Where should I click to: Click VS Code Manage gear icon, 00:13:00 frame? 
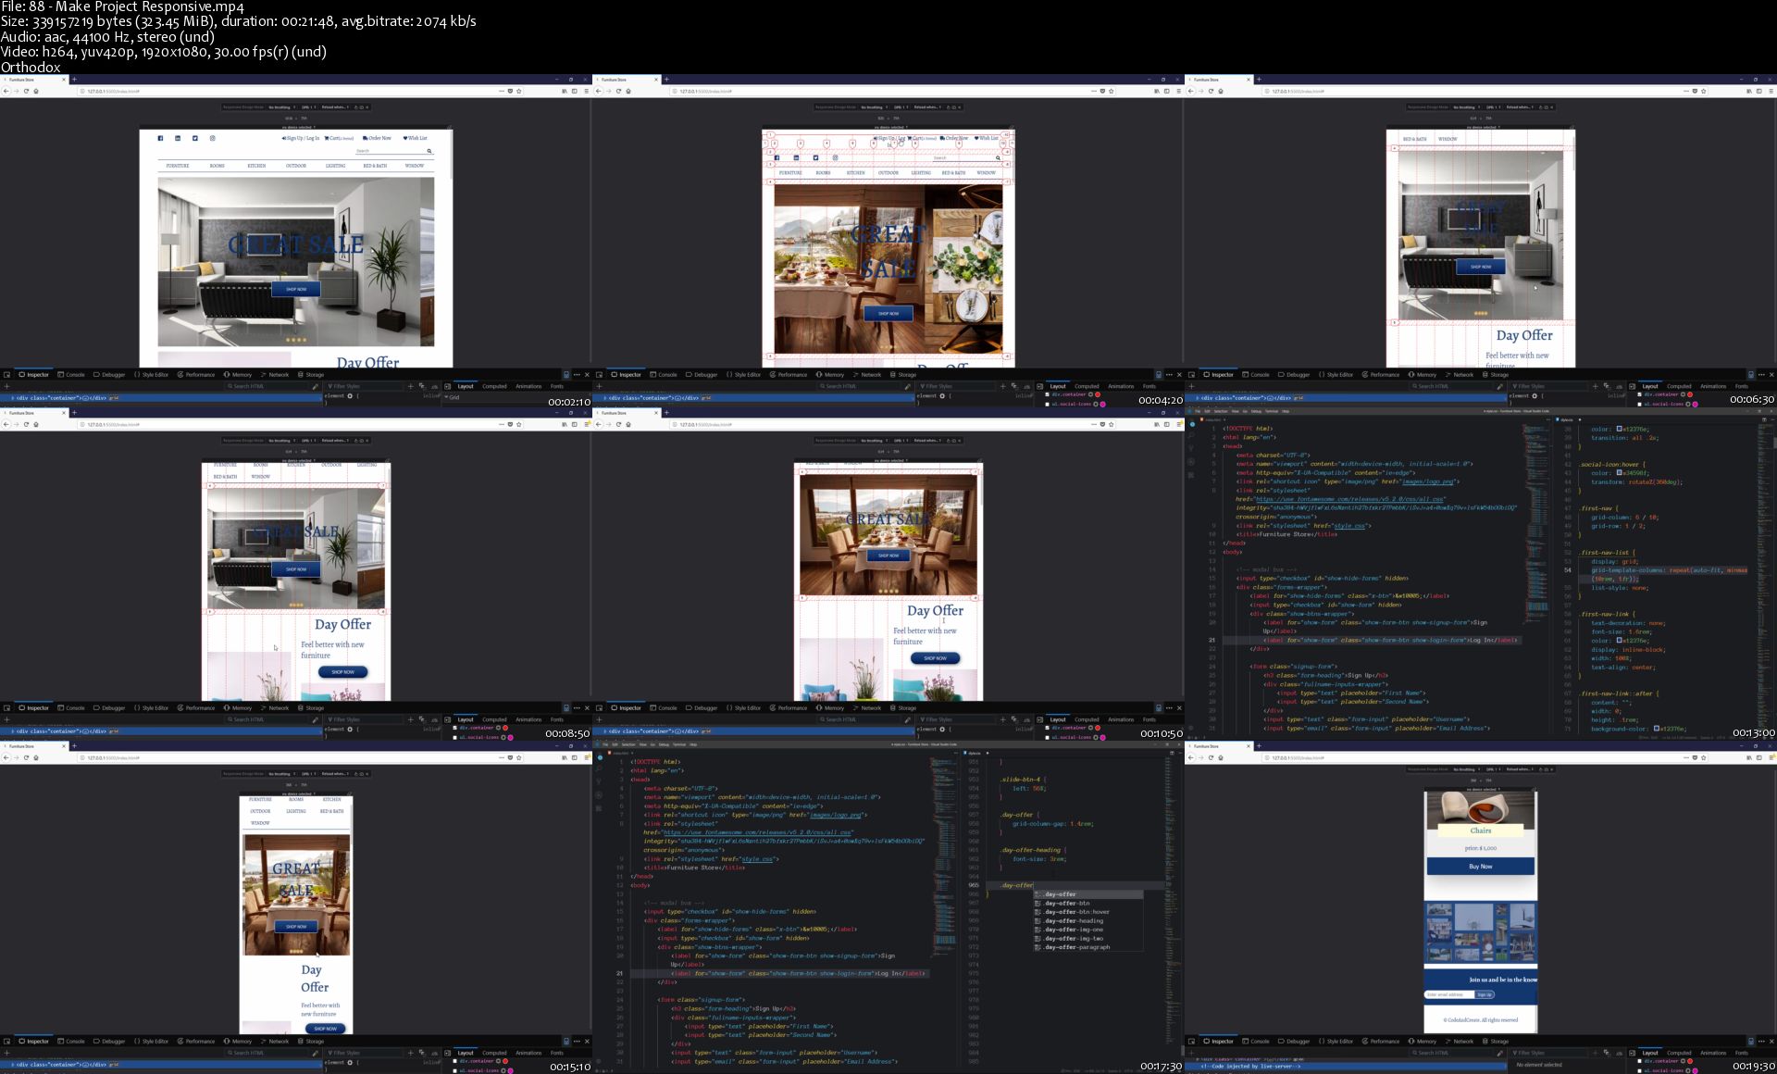click(1191, 726)
